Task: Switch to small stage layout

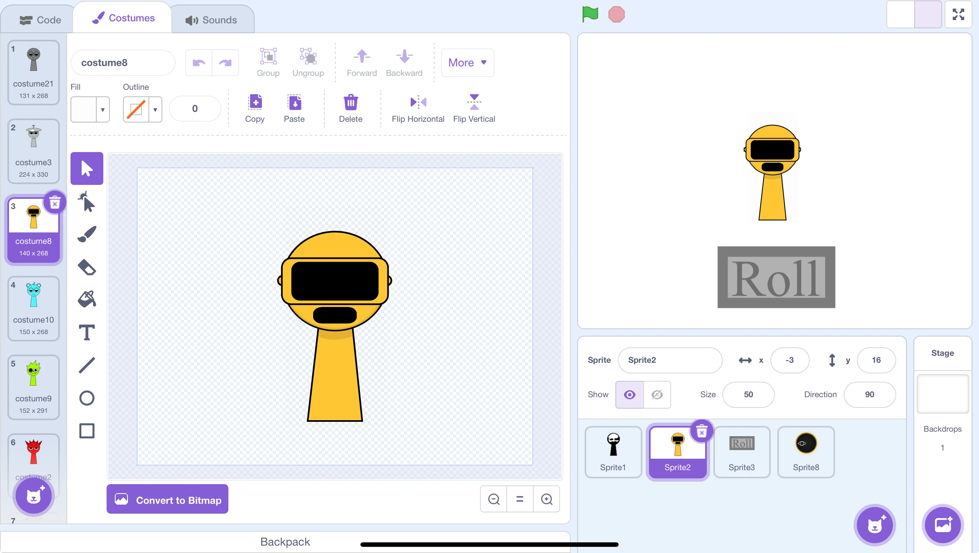Action: [901, 14]
